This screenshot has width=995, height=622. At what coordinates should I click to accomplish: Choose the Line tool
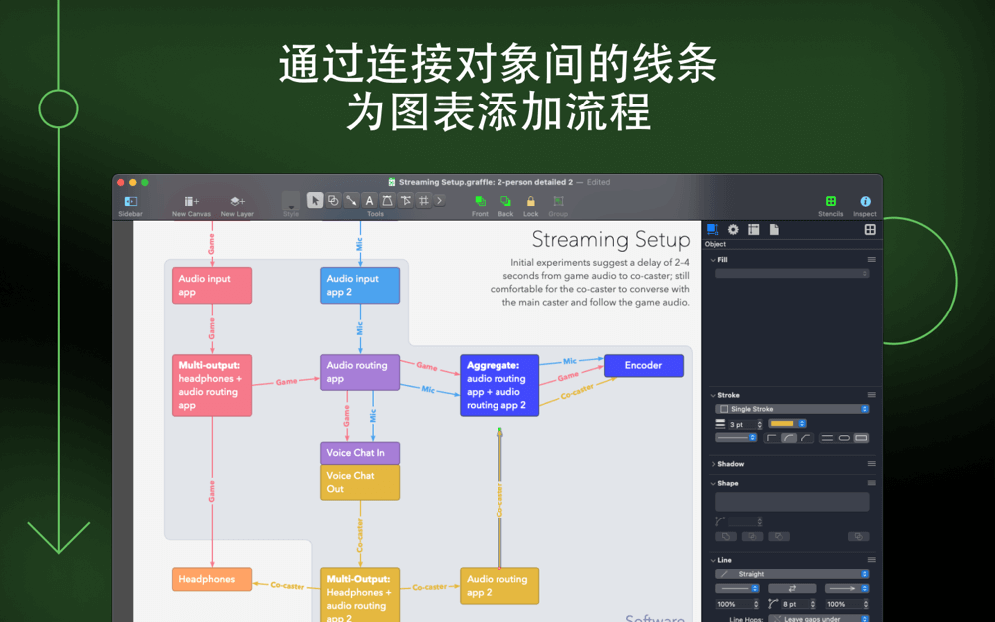(351, 201)
